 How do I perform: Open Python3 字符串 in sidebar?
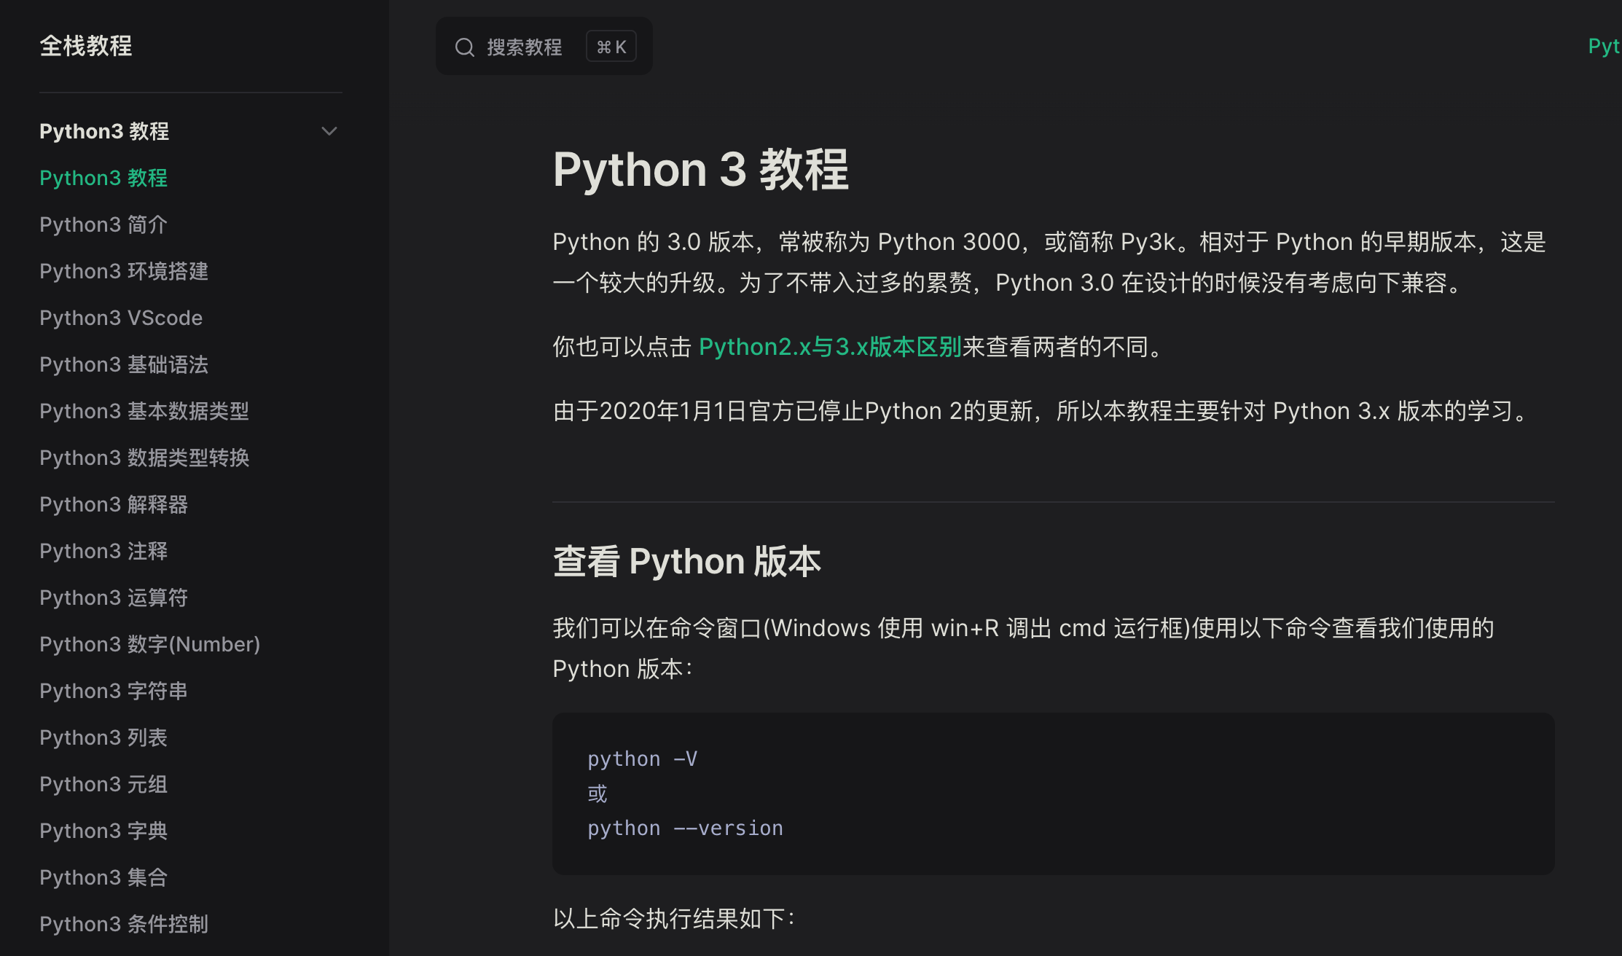click(114, 691)
